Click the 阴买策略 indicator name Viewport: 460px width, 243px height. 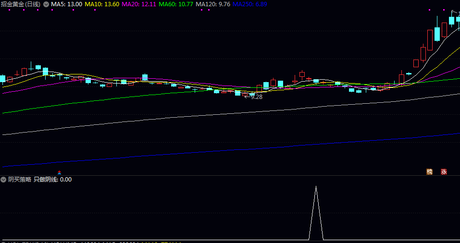point(20,180)
